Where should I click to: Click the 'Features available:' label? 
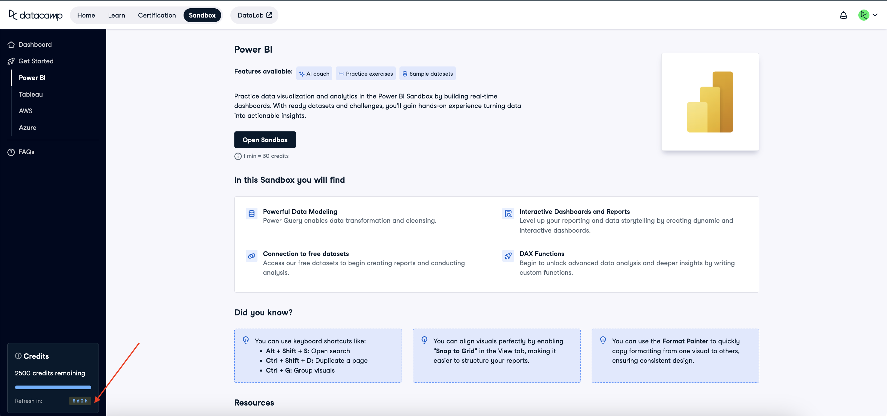(263, 71)
